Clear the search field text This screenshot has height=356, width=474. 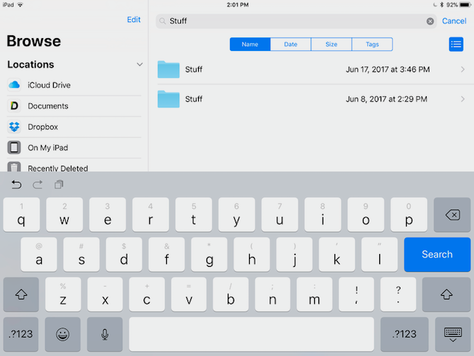click(430, 21)
